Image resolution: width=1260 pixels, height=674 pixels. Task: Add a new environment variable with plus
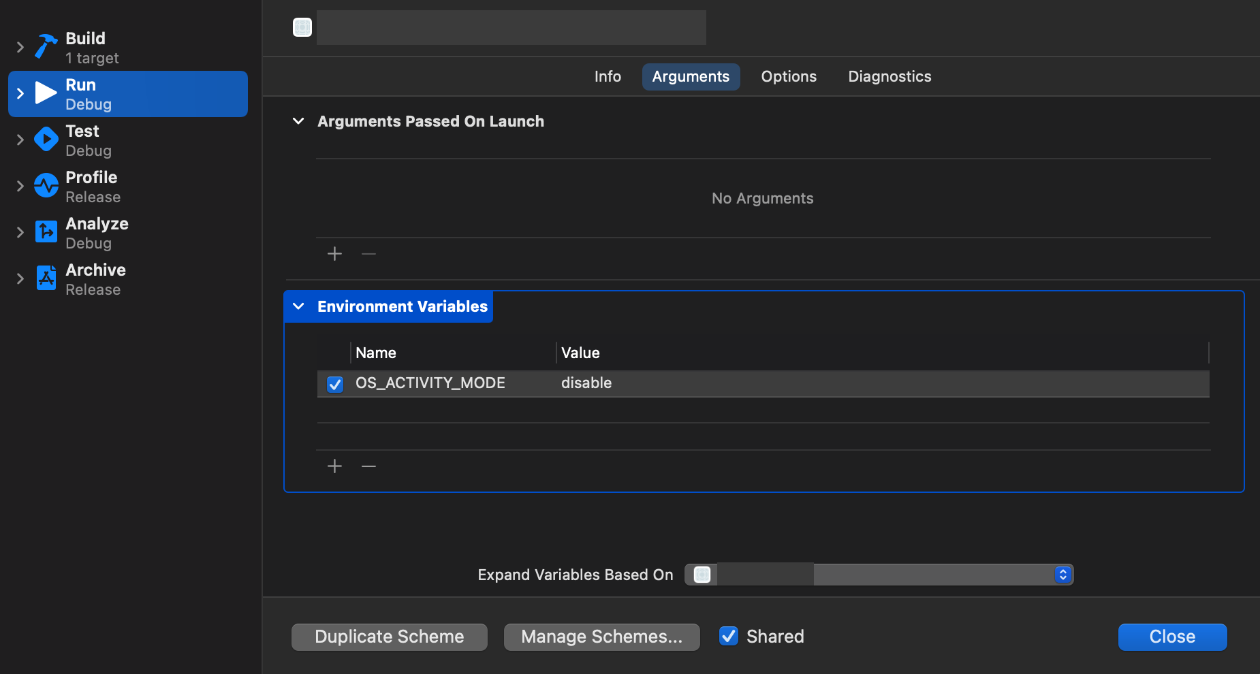334,466
